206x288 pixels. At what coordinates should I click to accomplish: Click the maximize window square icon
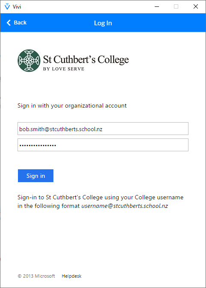click(176, 6)
